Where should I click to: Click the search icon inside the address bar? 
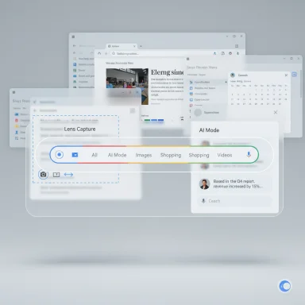[114, 53]
